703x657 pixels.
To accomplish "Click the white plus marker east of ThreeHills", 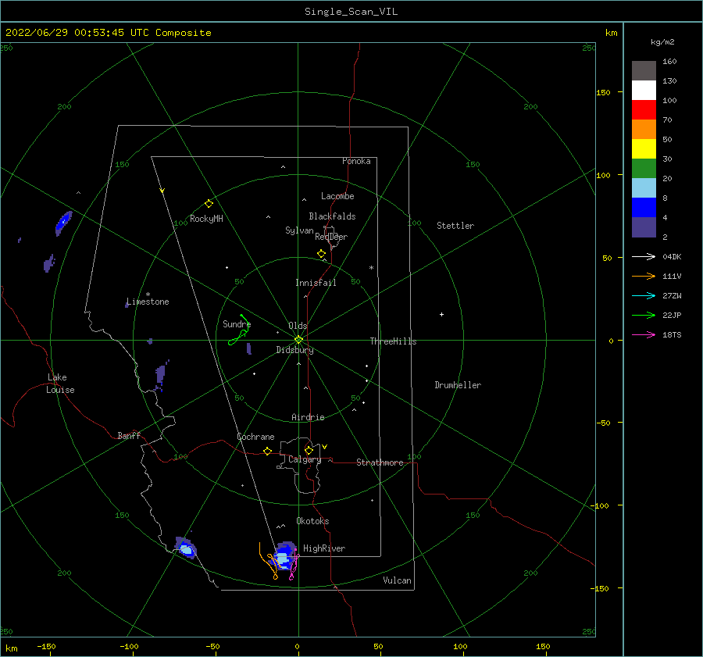I will tap(441, 314).
